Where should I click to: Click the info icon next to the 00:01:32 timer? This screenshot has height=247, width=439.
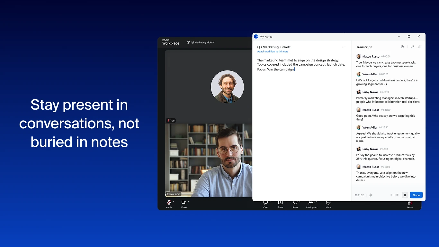click(370, 195)
